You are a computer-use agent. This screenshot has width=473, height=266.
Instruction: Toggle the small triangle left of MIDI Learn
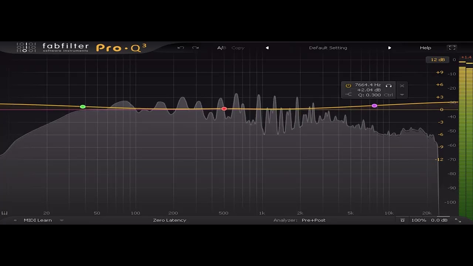(15, 220)
